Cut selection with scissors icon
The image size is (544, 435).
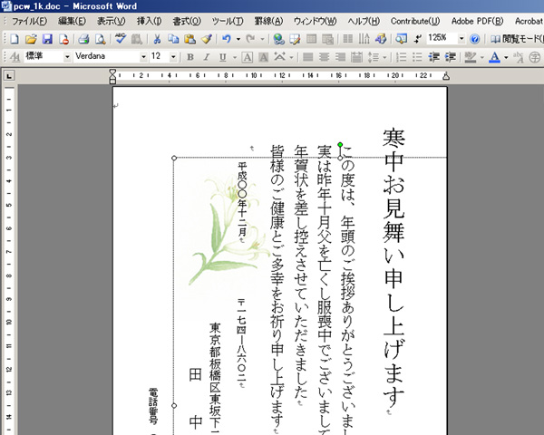pos(157,38)
